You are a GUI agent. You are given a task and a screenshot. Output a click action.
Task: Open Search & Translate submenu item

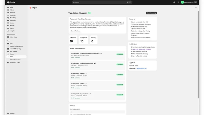click(15, 59)
